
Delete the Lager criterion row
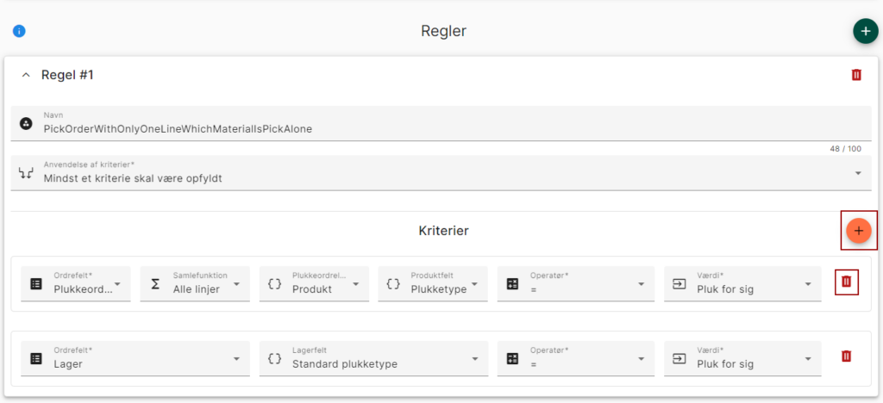click(847, 356)
